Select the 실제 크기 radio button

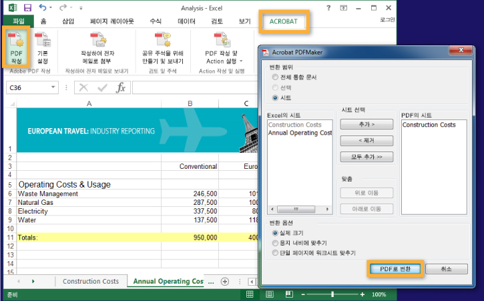(x=275, y=233)
